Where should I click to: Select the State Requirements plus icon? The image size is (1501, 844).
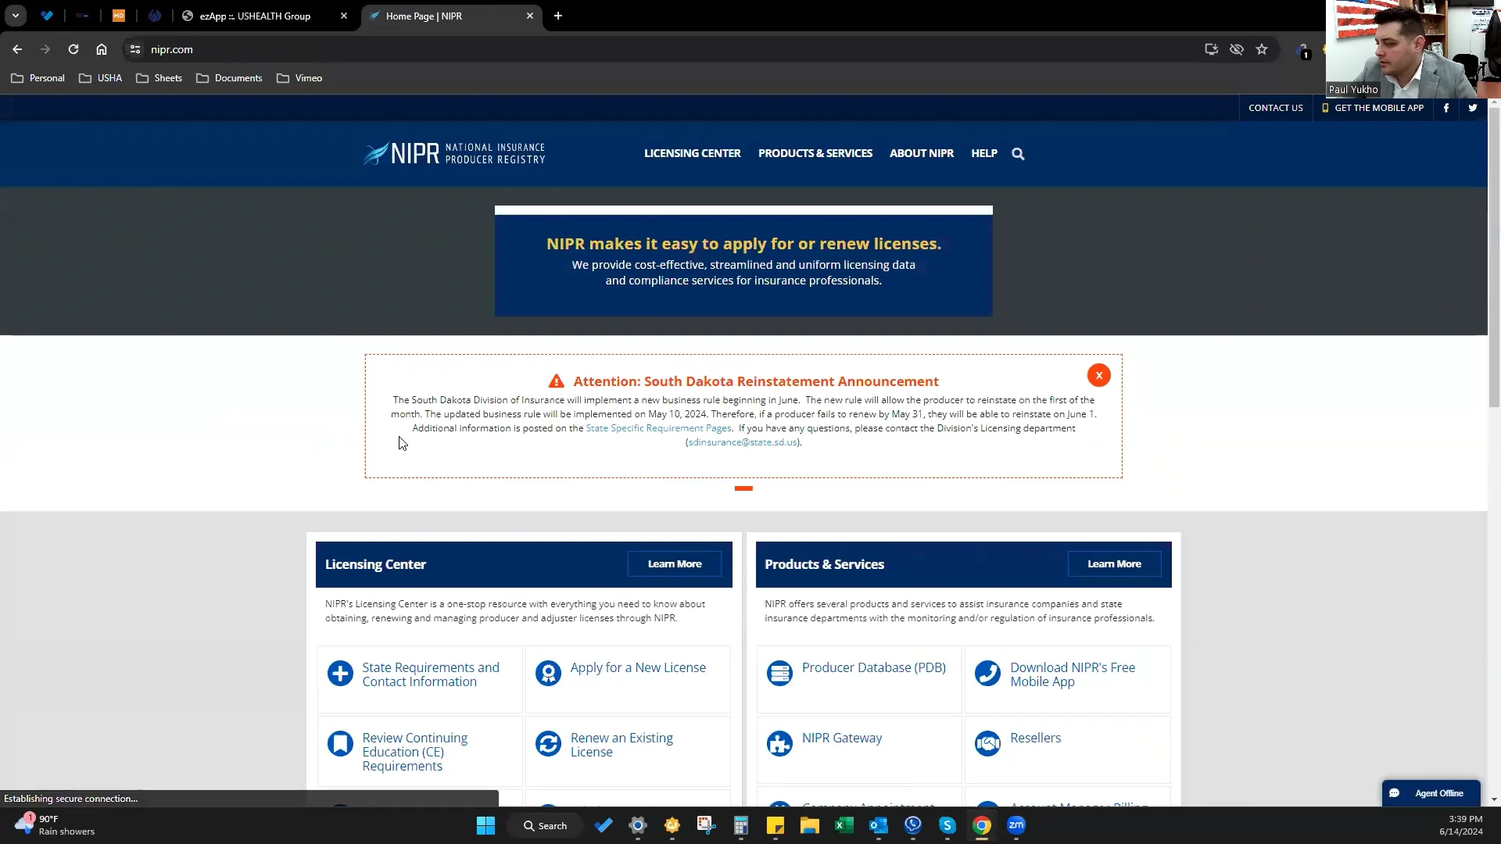tap(340, 673)
